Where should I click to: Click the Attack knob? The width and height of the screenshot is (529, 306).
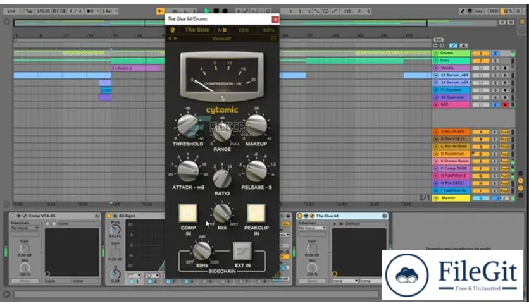click(x=188, y=171)
